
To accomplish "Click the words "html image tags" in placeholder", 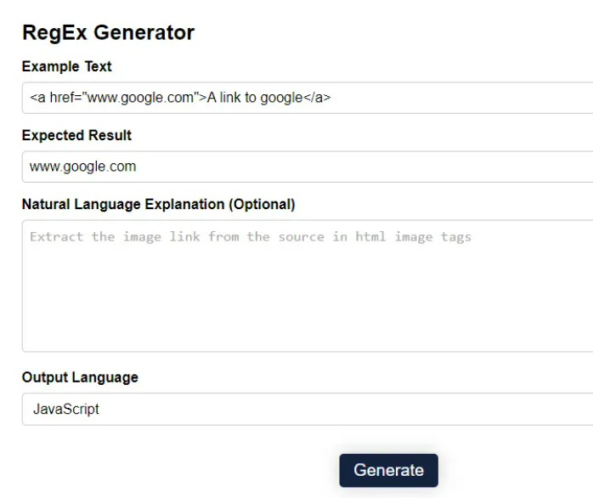I will click(414, 237).
